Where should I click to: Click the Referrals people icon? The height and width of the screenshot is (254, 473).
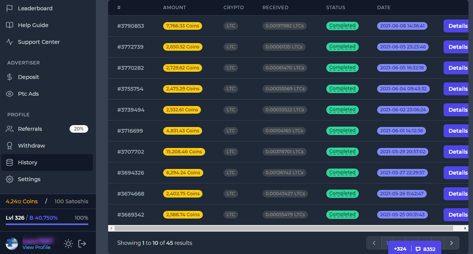pos(10,129)
